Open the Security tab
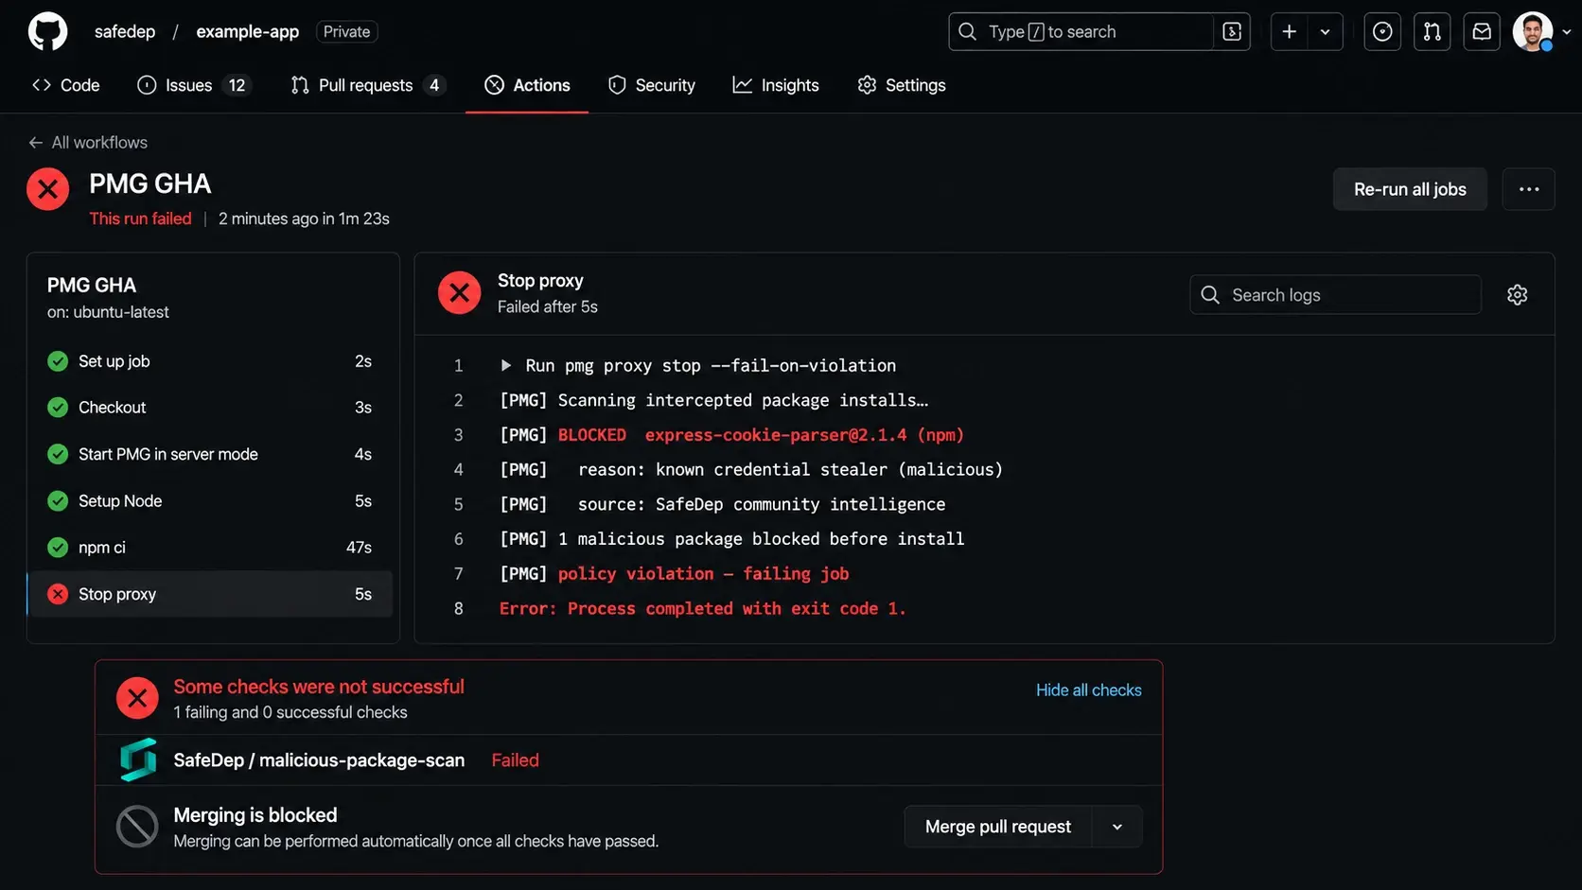The height and width of the screenshot is (890, 1582). (x=651, y=85)
